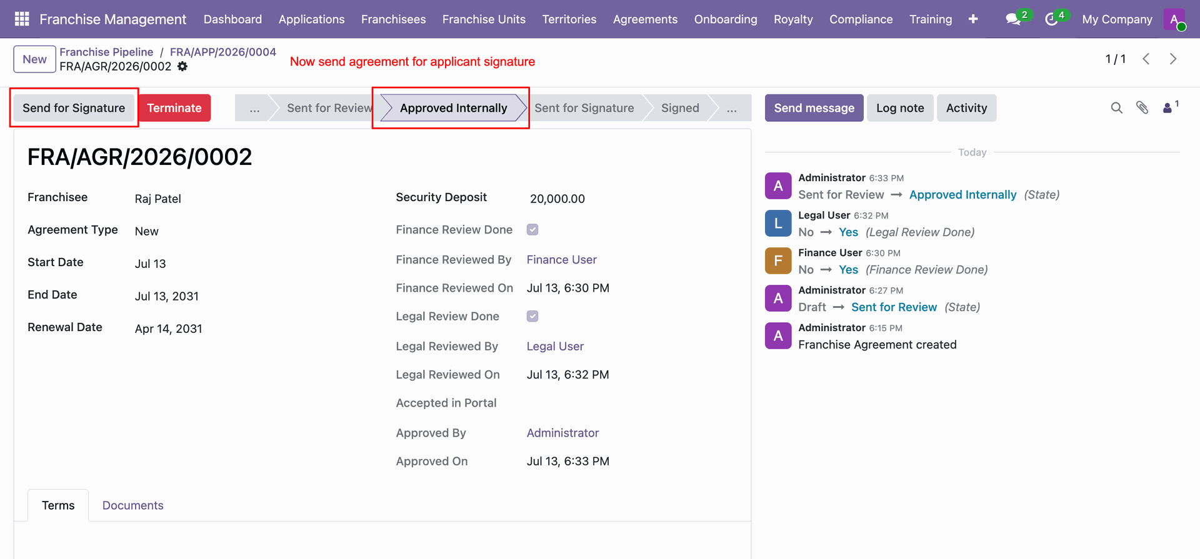Image resolution: width=1200 pixels, height=559 pixels.
Task: Open the Franchise Units menu
Action: tap(484, 19)
